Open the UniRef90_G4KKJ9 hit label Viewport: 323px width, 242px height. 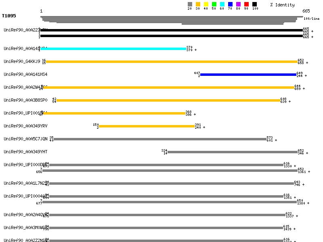coord(22,62)
